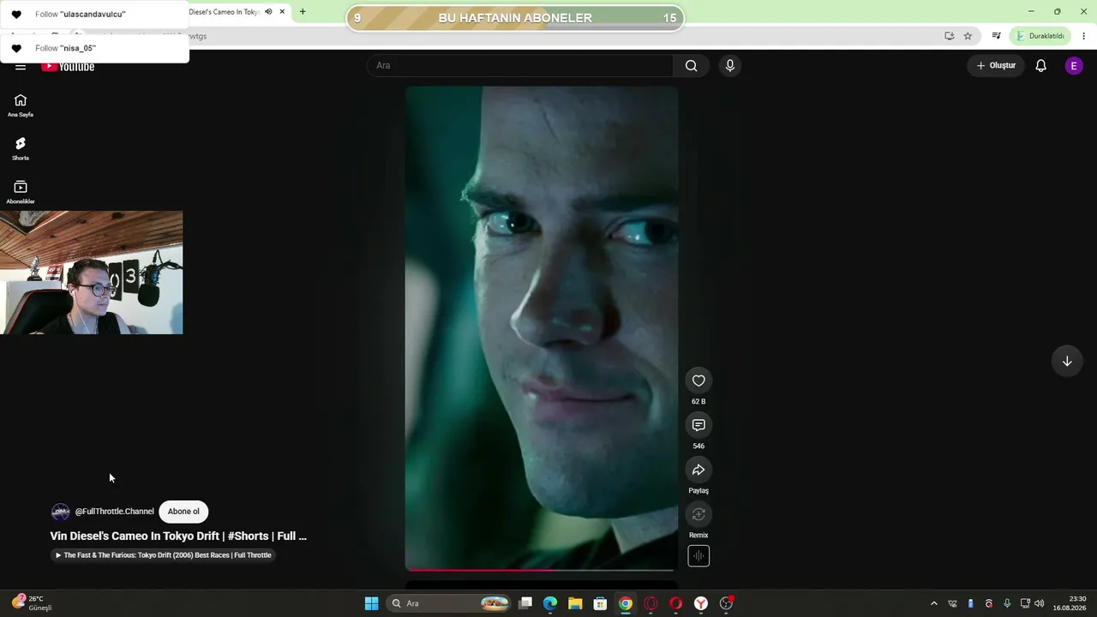Like the Tokyo Drift short

[x=698, y=381]
